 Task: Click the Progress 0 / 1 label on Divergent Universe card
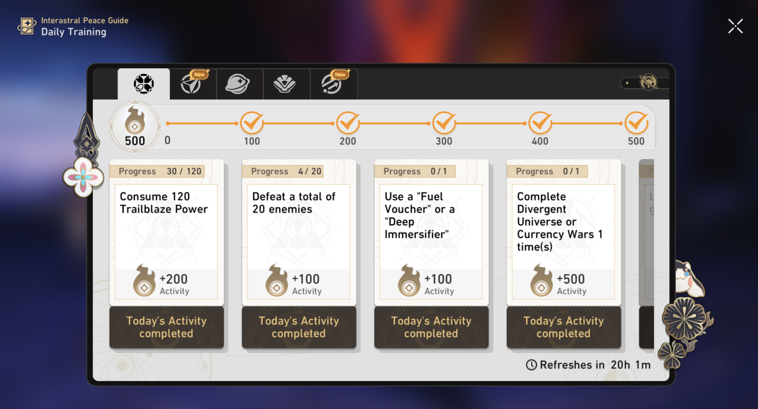click(x=547, y=171)
